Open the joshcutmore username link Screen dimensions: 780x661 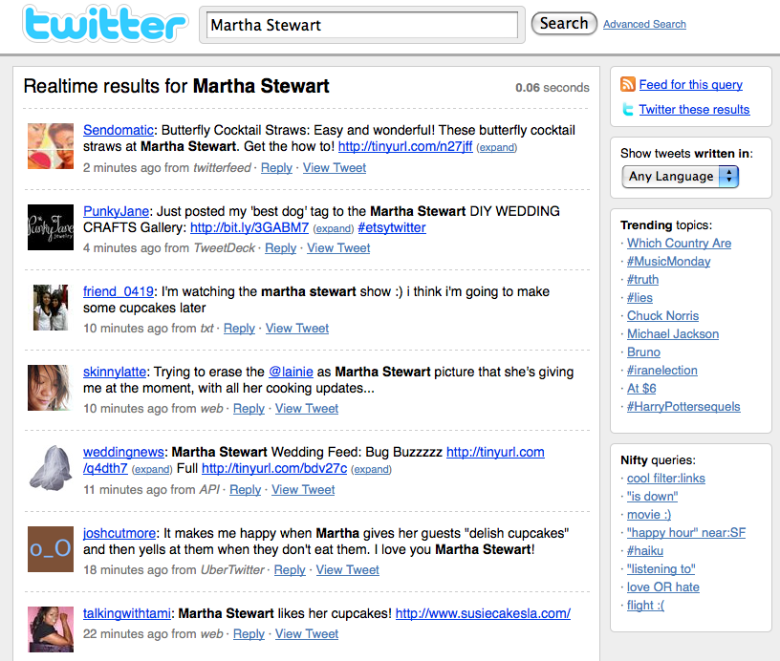[119, 533]
